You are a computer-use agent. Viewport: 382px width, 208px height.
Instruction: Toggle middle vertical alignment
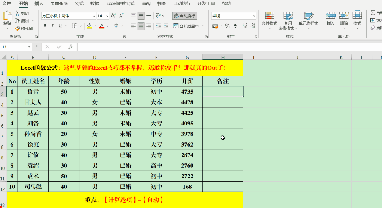pyautogui.click(x=141, y=16)
